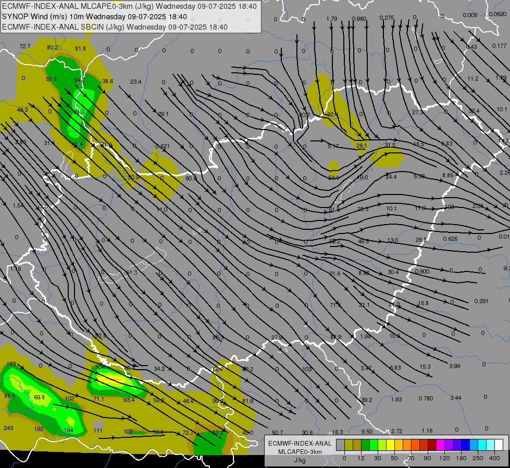Click the map value 0.780
Viewport: 510px width, 468px height.
(x=426, y=398)
